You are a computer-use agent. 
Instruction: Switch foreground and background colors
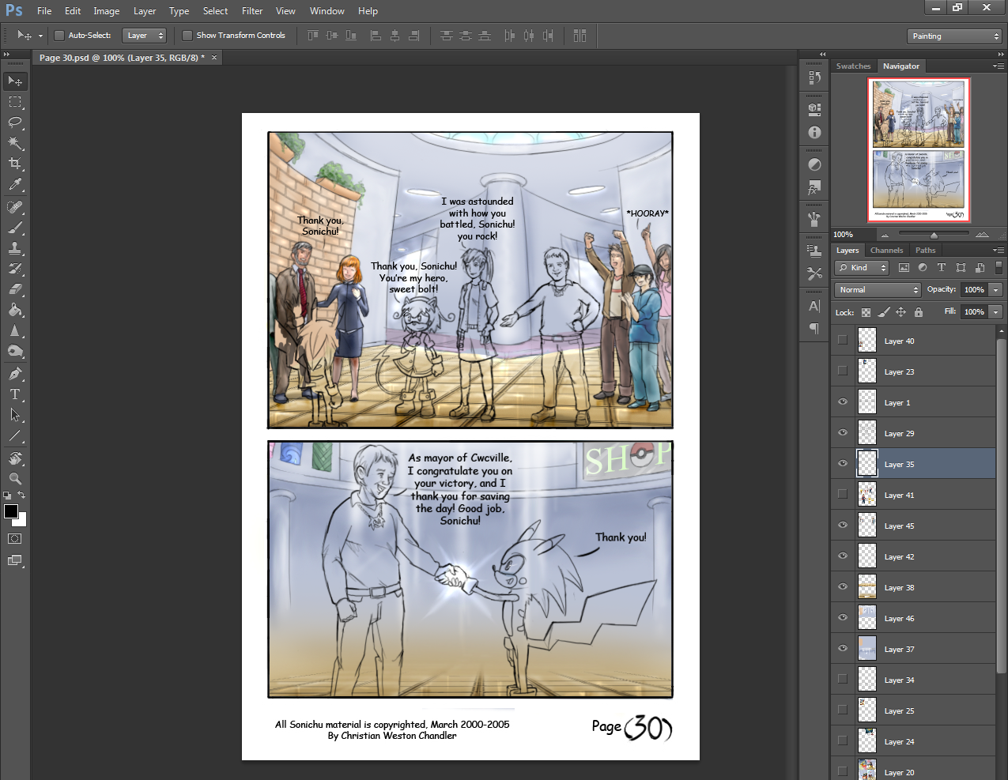(x=21, y=496)
